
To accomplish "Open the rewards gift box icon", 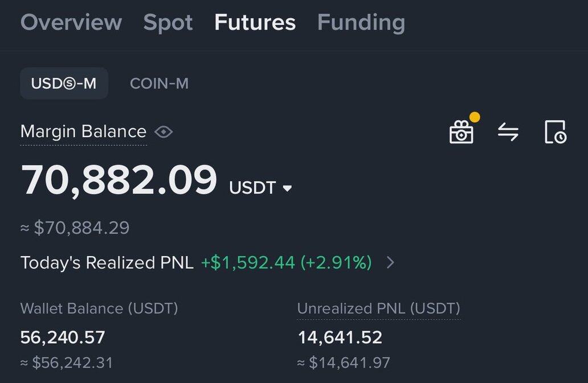I will point(462,132).
